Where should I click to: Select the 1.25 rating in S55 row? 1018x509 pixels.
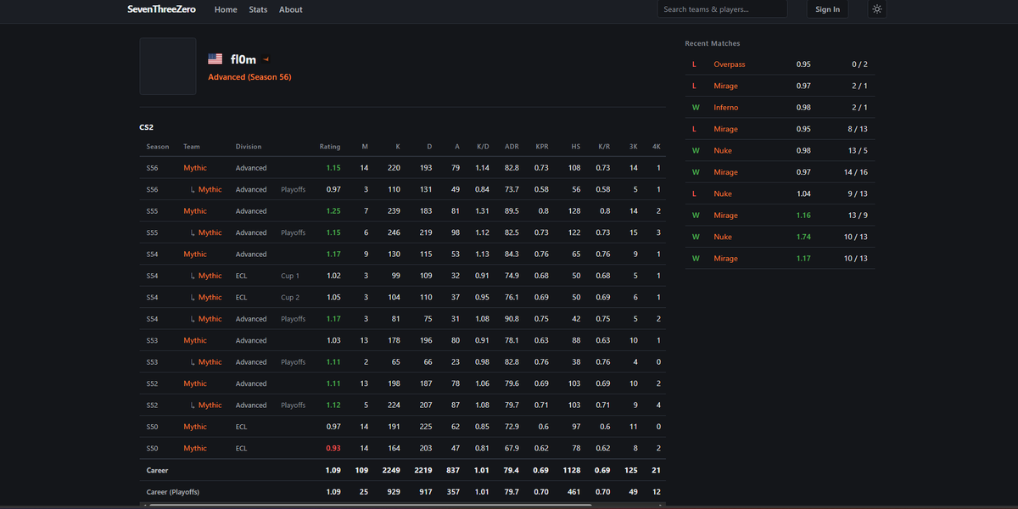tap(333, 211)
